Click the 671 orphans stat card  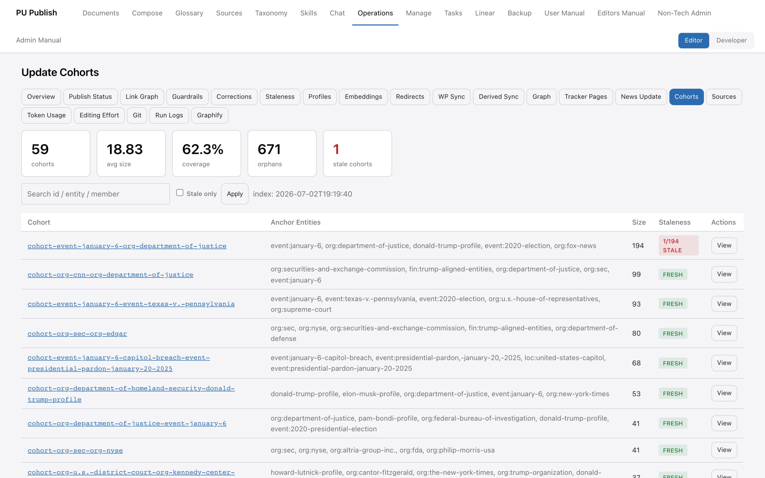pyautogui.click(x=282, y=153)
